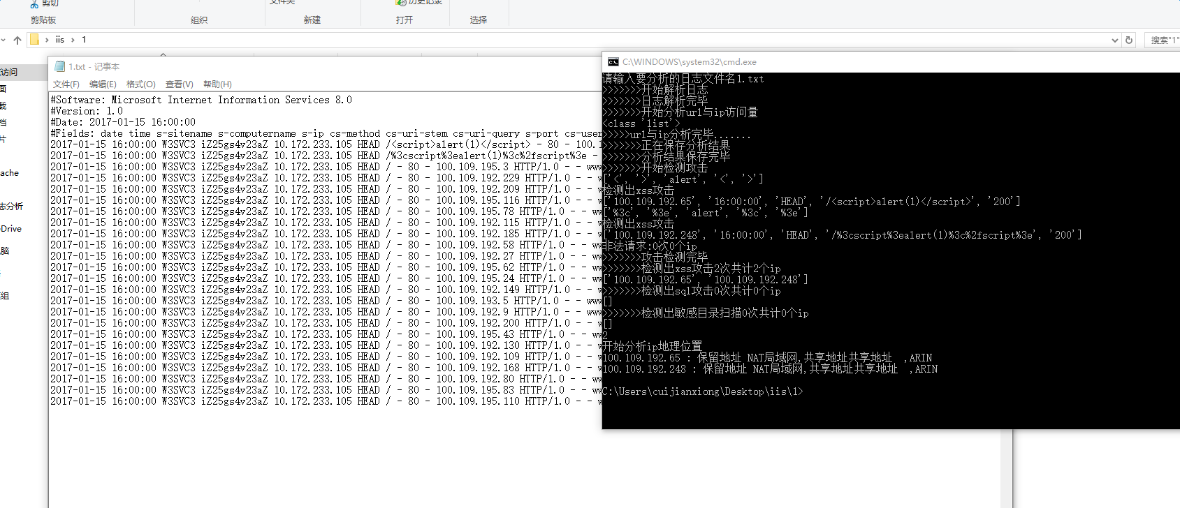The height and width of the screenshot is (508, 1180).
Task: Click cmd line '开始解析日志'
Action: pos(655,90)
